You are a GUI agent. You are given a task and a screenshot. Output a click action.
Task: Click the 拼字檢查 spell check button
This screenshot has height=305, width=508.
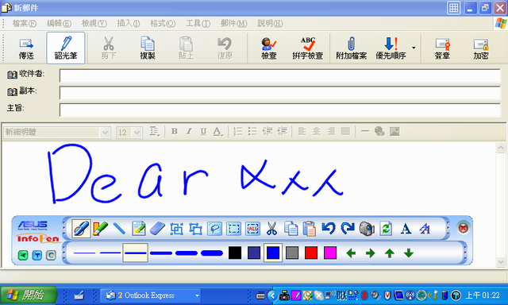pyautogui.click(x=308, y=48)
